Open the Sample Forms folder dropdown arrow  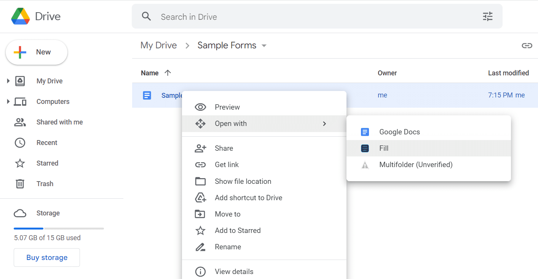click(264, 46)
